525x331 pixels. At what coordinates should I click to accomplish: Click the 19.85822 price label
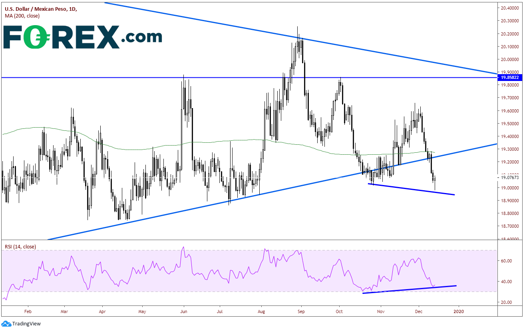pos(509,77)
